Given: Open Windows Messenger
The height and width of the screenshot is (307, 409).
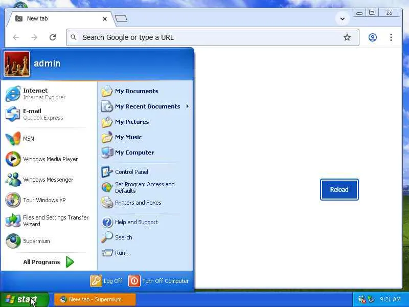Looking at the screenshot, I should [49, 180].
